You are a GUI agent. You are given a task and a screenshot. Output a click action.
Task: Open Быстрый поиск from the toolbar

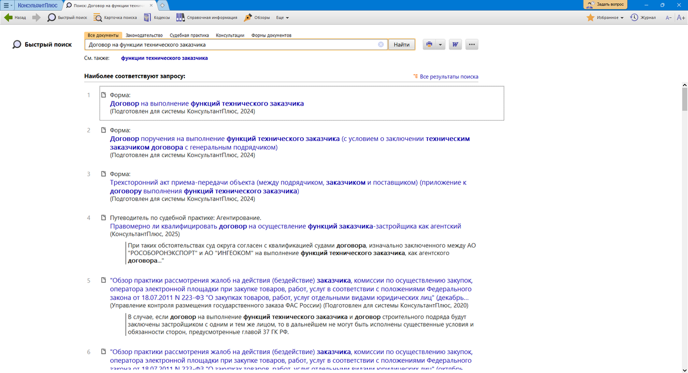67,17
